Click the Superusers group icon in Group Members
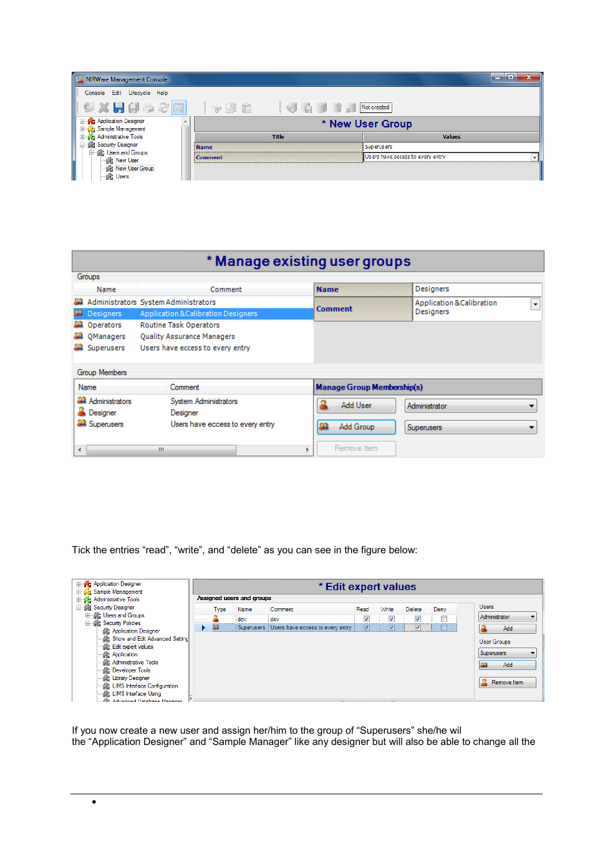This screenshot has width=595, height=843. pos(82,423)
